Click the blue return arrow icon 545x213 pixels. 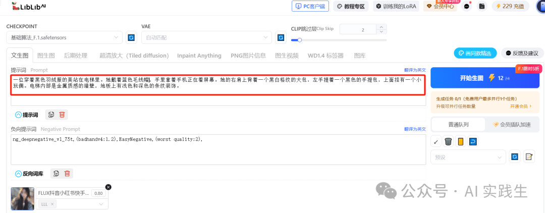473,141
